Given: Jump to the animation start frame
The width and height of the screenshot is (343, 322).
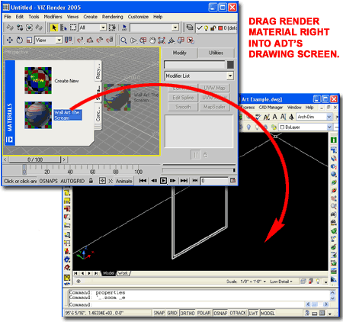Looking at the screenshot, I should (x=143, y=181).
